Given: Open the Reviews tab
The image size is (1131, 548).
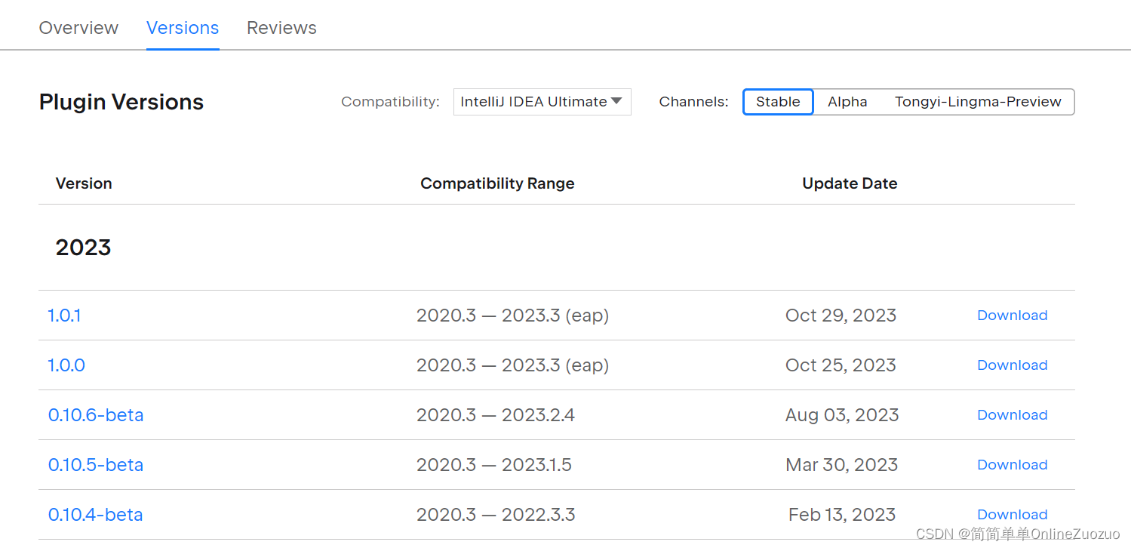Looking at the screenshot, I should (281, 28).
